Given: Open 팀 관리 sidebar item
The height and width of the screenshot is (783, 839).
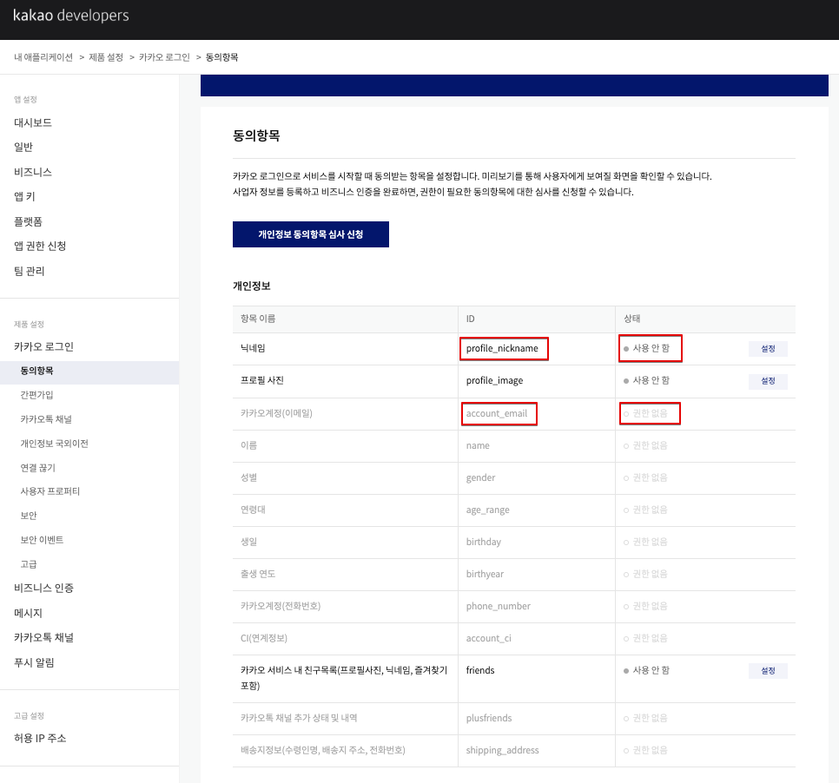Looking at the screenshot, I should click(30, 271).
